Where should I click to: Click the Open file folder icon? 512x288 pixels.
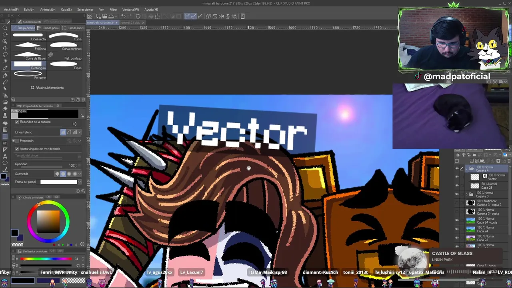[105, 16]
